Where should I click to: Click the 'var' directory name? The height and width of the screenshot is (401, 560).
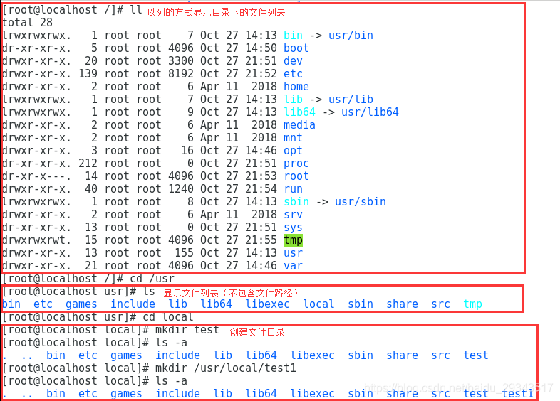pos(293,266)
